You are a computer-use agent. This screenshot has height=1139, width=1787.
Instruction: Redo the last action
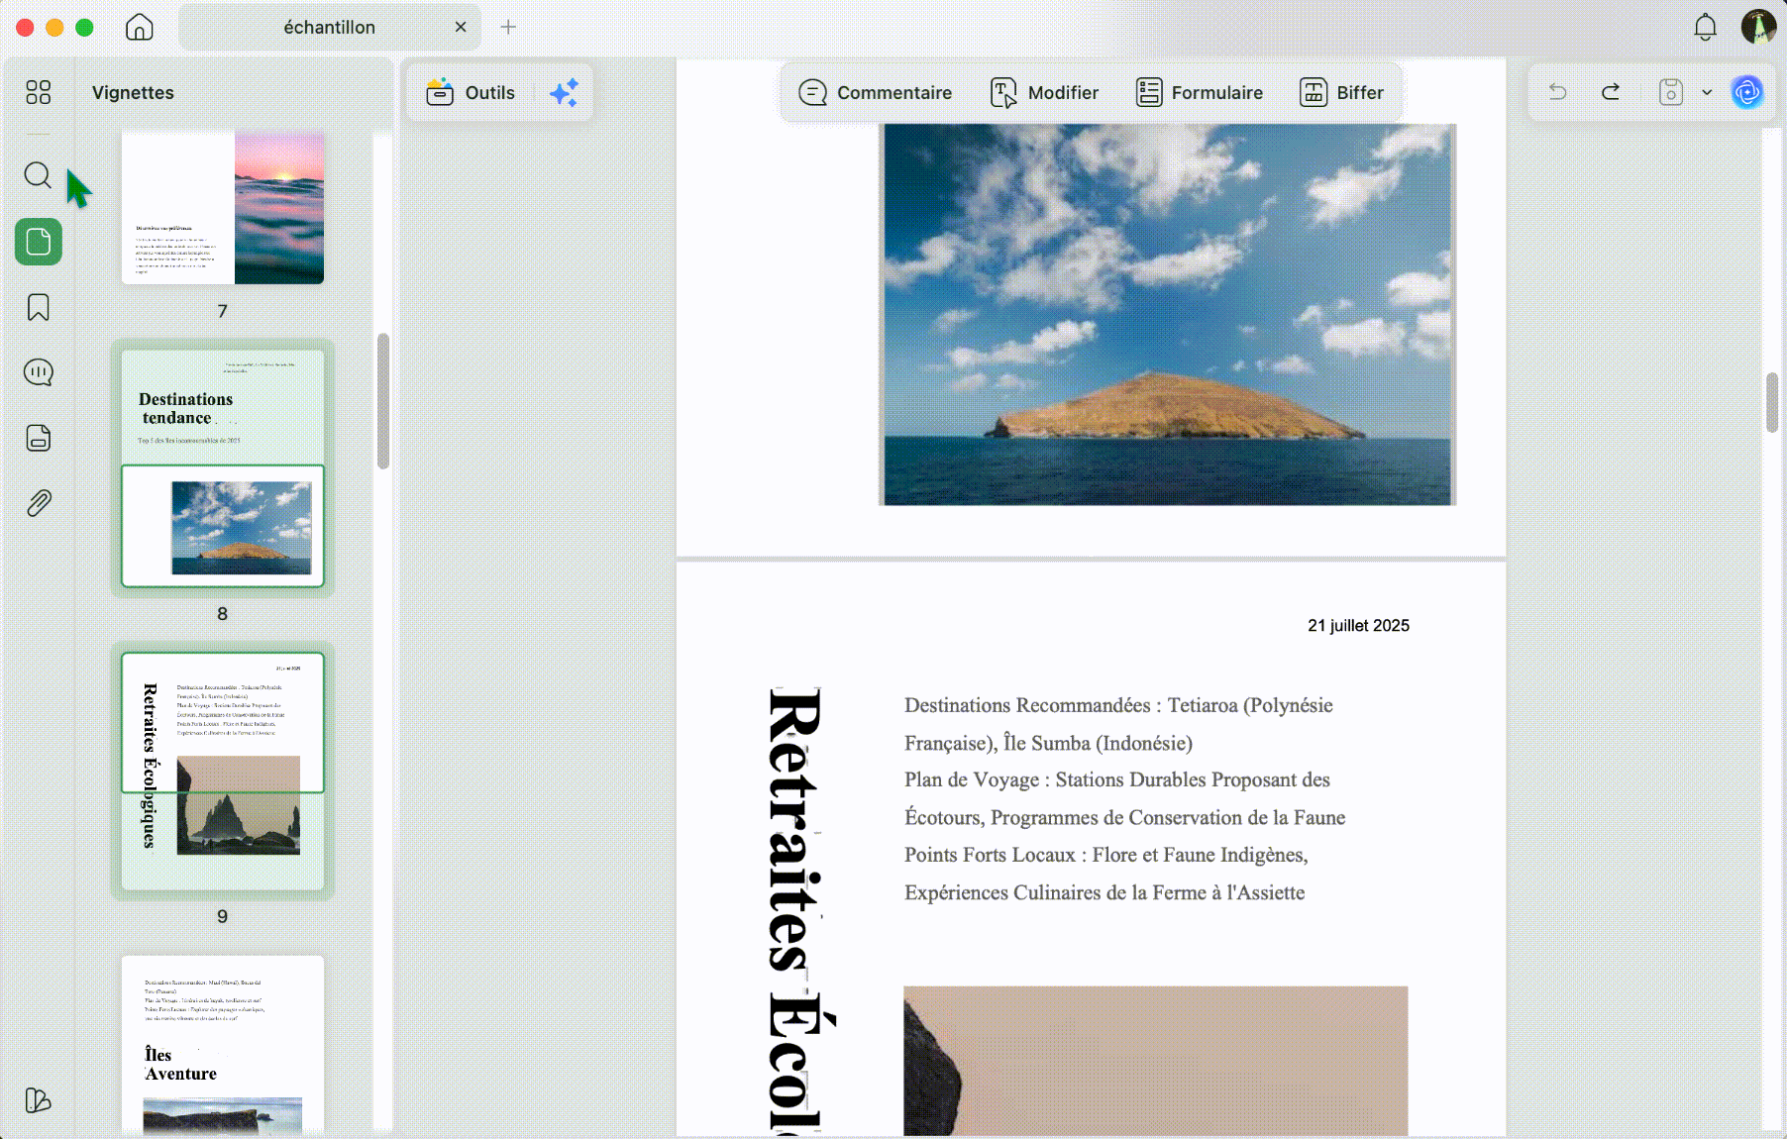tap(1611, 92)
